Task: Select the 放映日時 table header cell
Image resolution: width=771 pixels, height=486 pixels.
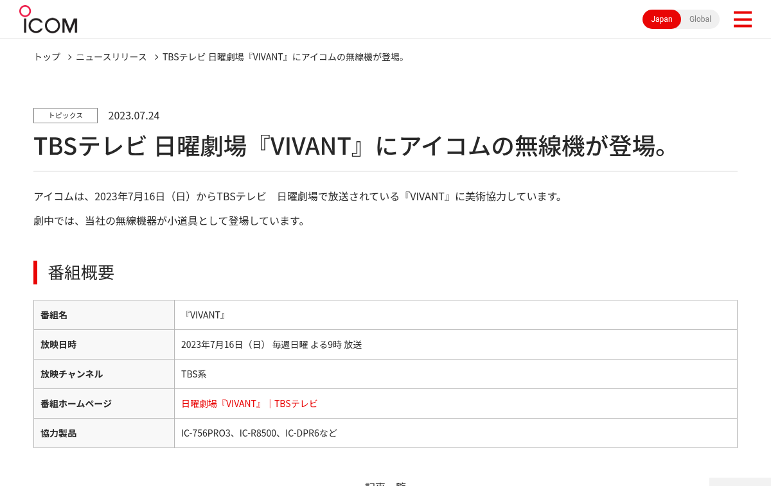Action: point(104,345)
